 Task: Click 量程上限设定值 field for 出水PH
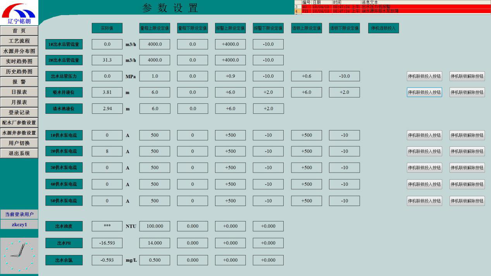(x=155, y=243)
